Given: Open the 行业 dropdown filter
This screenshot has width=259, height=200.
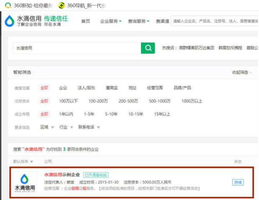Looking at the screenshot, I should pyautogui.click(x=66, y=127).
